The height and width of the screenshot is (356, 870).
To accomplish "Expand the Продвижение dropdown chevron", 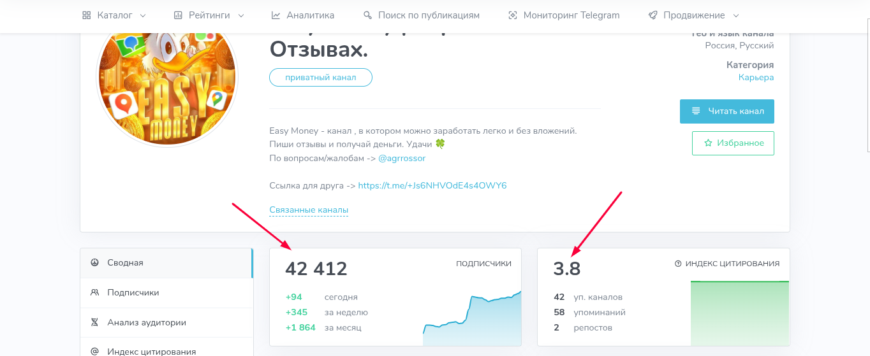I will click(736, 15).
